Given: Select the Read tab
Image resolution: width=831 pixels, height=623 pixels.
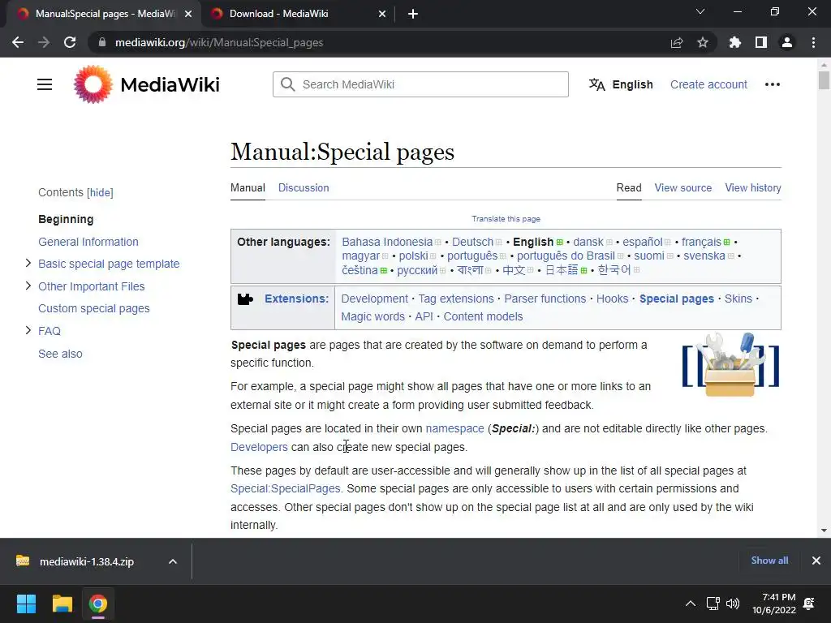Looking at the screenshot, I should [x=629, y=187].
